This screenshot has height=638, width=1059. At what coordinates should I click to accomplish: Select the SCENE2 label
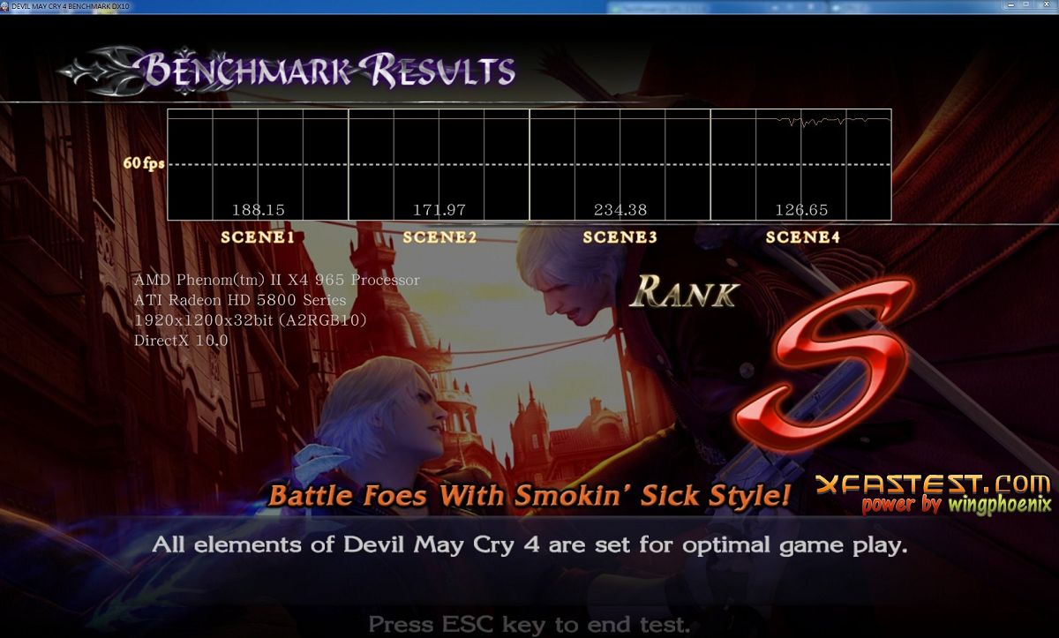[439, 237]
